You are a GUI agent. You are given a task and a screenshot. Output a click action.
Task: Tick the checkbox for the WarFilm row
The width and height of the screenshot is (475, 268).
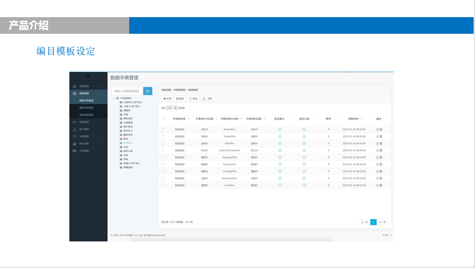point(163,143)
